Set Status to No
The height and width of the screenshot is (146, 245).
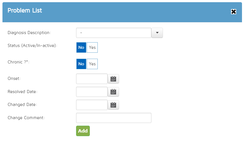(81, 47)
